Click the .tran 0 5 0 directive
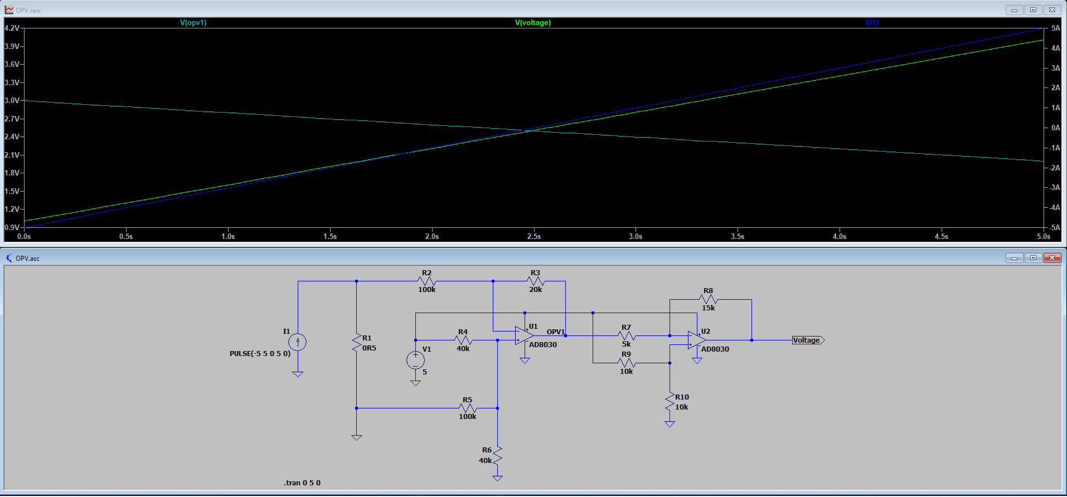 click(302, 483)
